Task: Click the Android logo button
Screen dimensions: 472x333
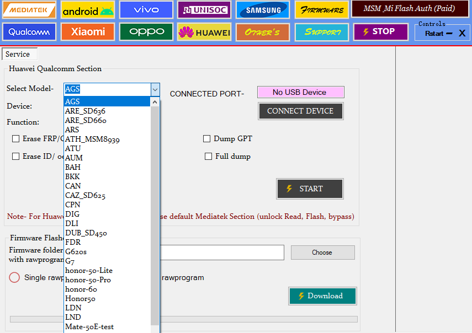Action: coord(87,10)
